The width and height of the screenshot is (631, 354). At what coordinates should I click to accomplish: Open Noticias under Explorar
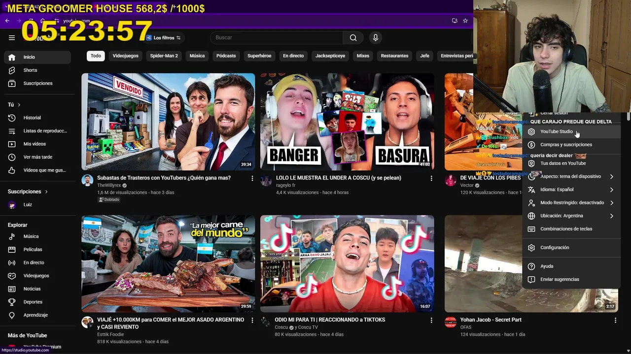(x=37, y=289)
